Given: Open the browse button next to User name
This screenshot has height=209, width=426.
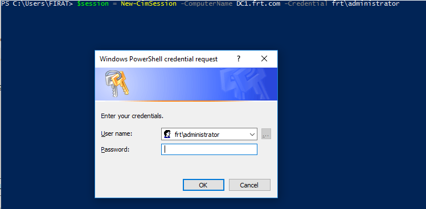Looking at the screenshot, I should 266,134.
